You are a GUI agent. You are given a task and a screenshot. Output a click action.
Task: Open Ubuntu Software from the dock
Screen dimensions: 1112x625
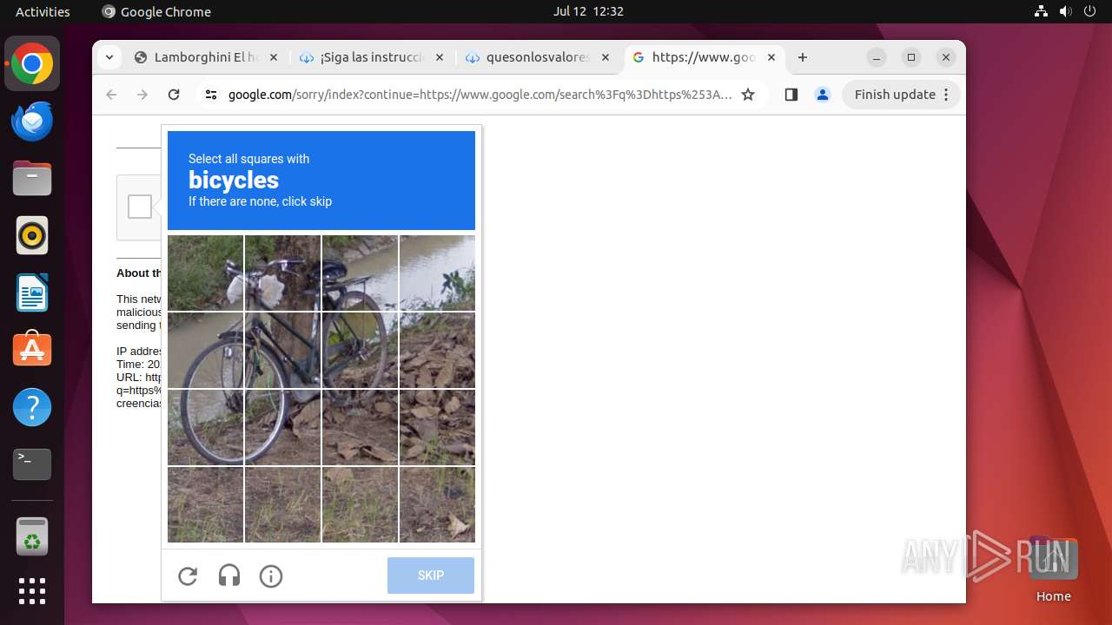click(x=32, y=350)
